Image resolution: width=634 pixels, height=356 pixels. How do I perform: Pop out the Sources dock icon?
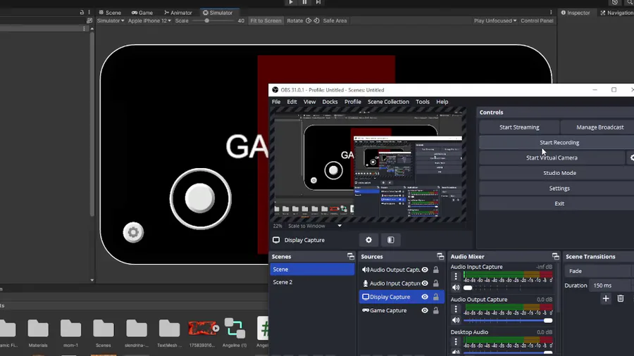coord(440,256)
